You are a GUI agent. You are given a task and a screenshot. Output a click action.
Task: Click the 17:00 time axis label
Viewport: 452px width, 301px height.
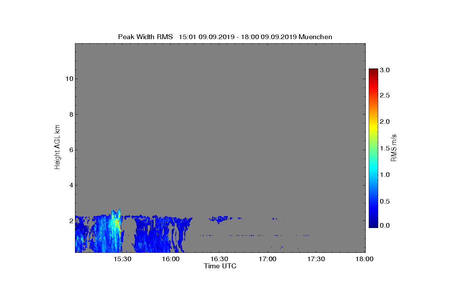[268, 259]
